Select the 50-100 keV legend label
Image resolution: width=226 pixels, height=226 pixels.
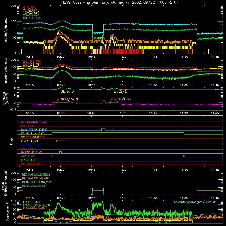(32, 18)
